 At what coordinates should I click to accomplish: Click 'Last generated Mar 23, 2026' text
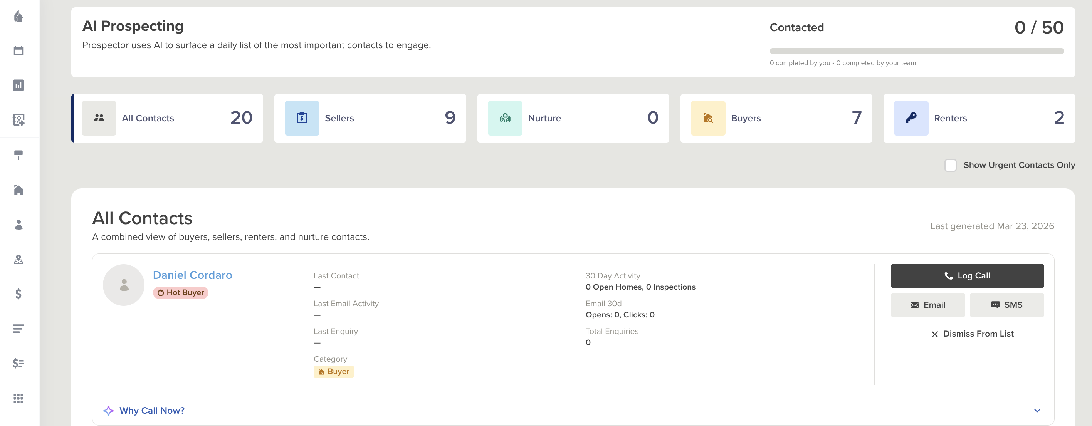tap(992, 226)
